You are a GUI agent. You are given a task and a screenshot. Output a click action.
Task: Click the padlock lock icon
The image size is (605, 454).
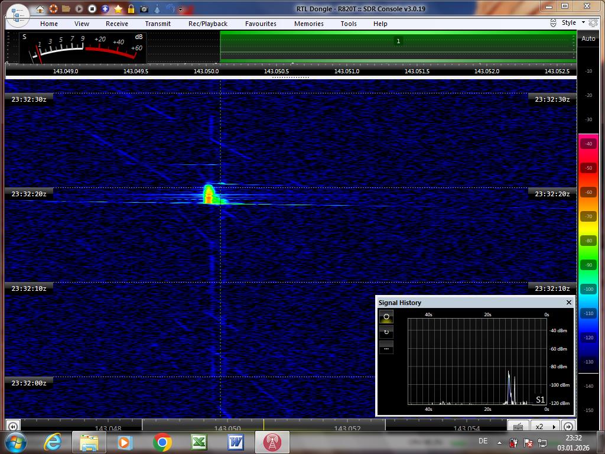(131, 8)
